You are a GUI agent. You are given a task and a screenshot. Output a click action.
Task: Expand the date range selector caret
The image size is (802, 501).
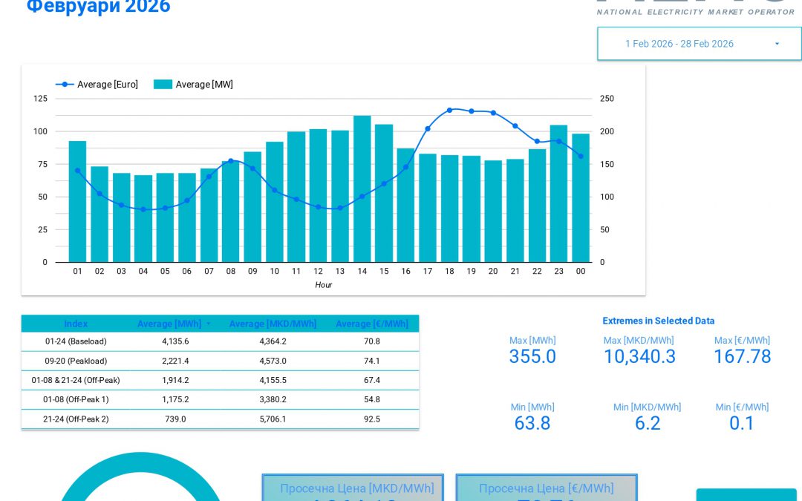pyautogui.click(x=777, y=44)
